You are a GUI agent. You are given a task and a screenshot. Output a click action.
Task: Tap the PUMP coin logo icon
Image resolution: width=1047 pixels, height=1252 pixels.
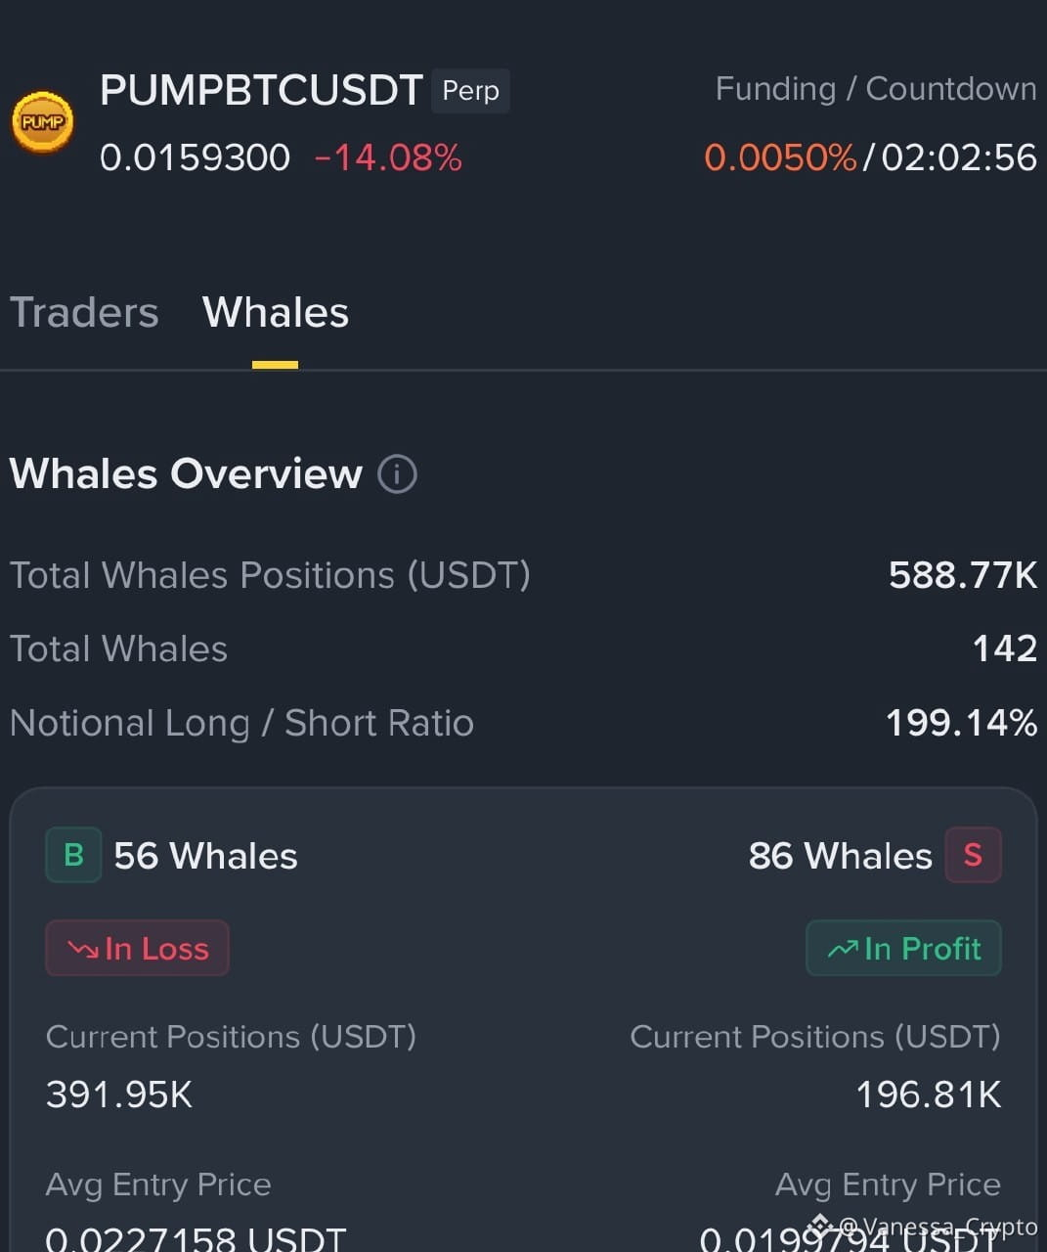click(x=42, y=122)
